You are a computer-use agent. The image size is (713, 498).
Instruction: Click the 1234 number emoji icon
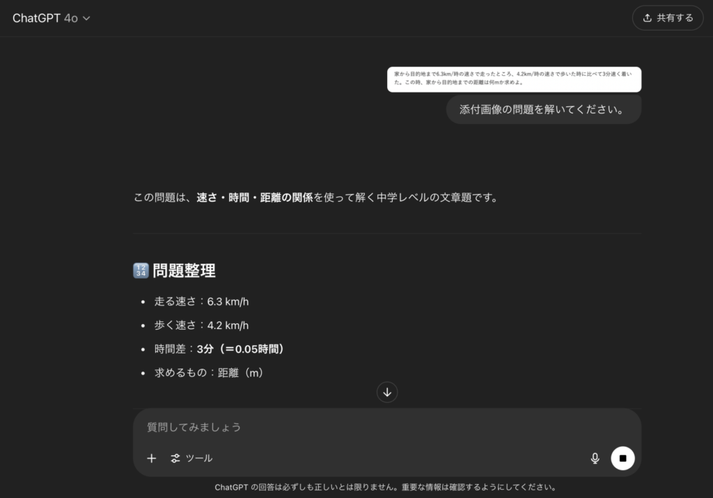click(x=141, y=271)
